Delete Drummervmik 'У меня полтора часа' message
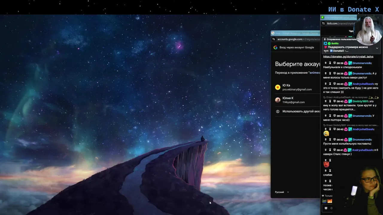The height and width of the screenshot is (215, 383). coord(326,116)
